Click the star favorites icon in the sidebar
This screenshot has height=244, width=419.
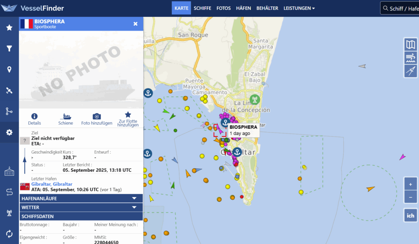9,27
